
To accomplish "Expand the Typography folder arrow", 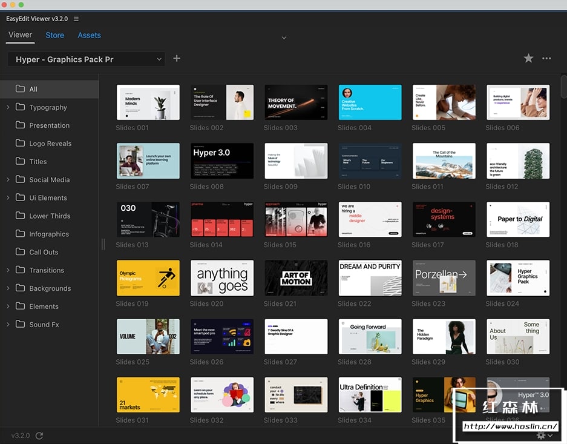I will point(8,107).
